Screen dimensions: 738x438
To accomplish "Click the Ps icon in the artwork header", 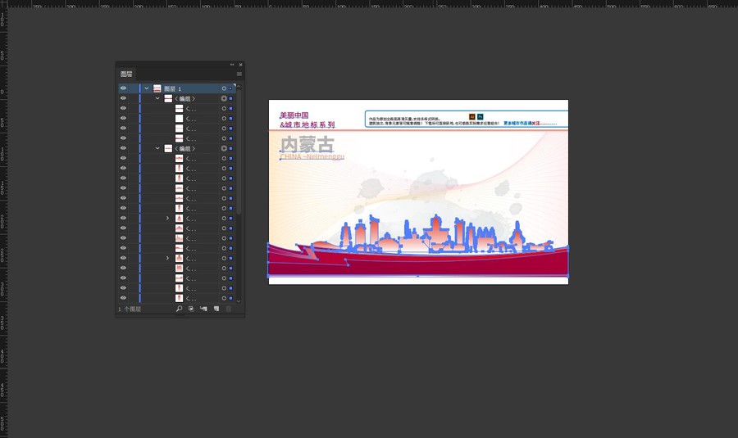I will [x=480, y=116].
